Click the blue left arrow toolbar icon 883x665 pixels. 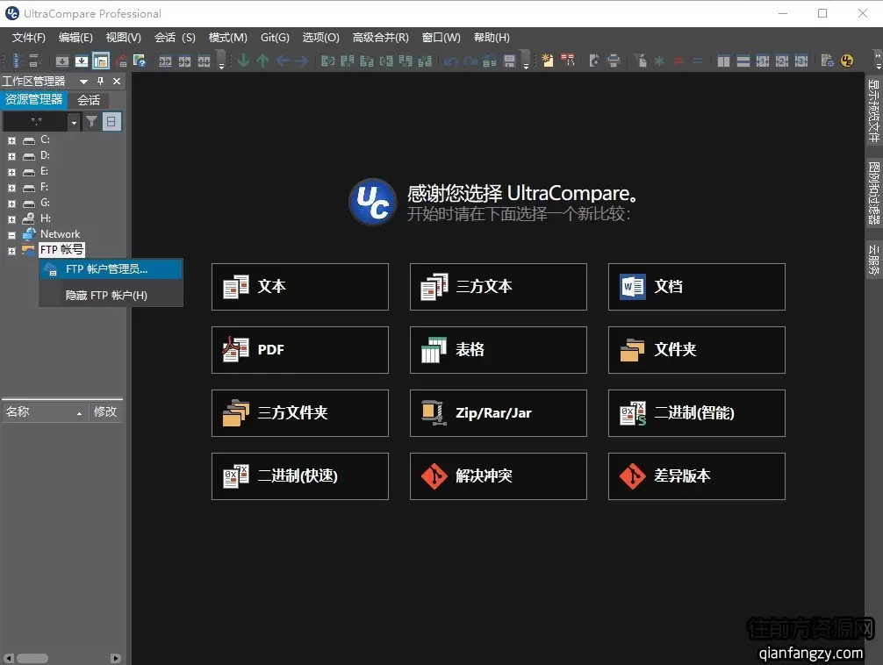(x=282, y=61)
